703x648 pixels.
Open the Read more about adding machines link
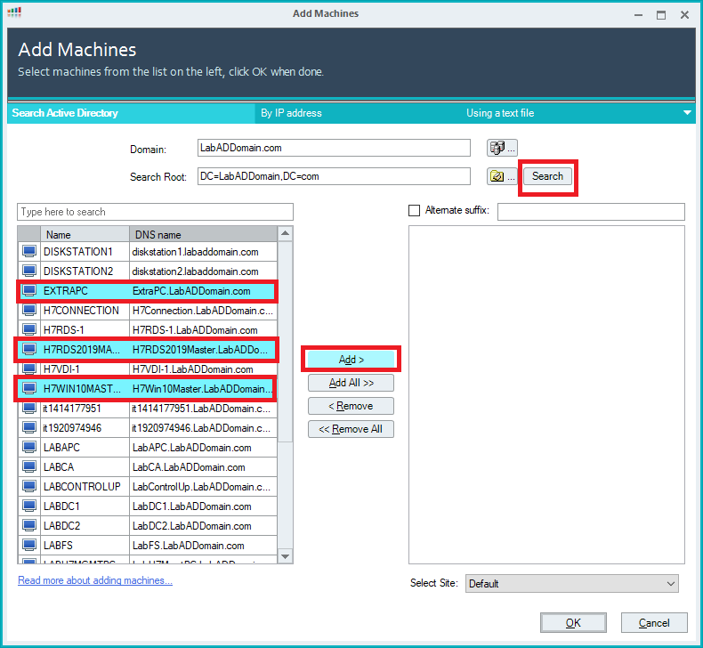(95, 580)
